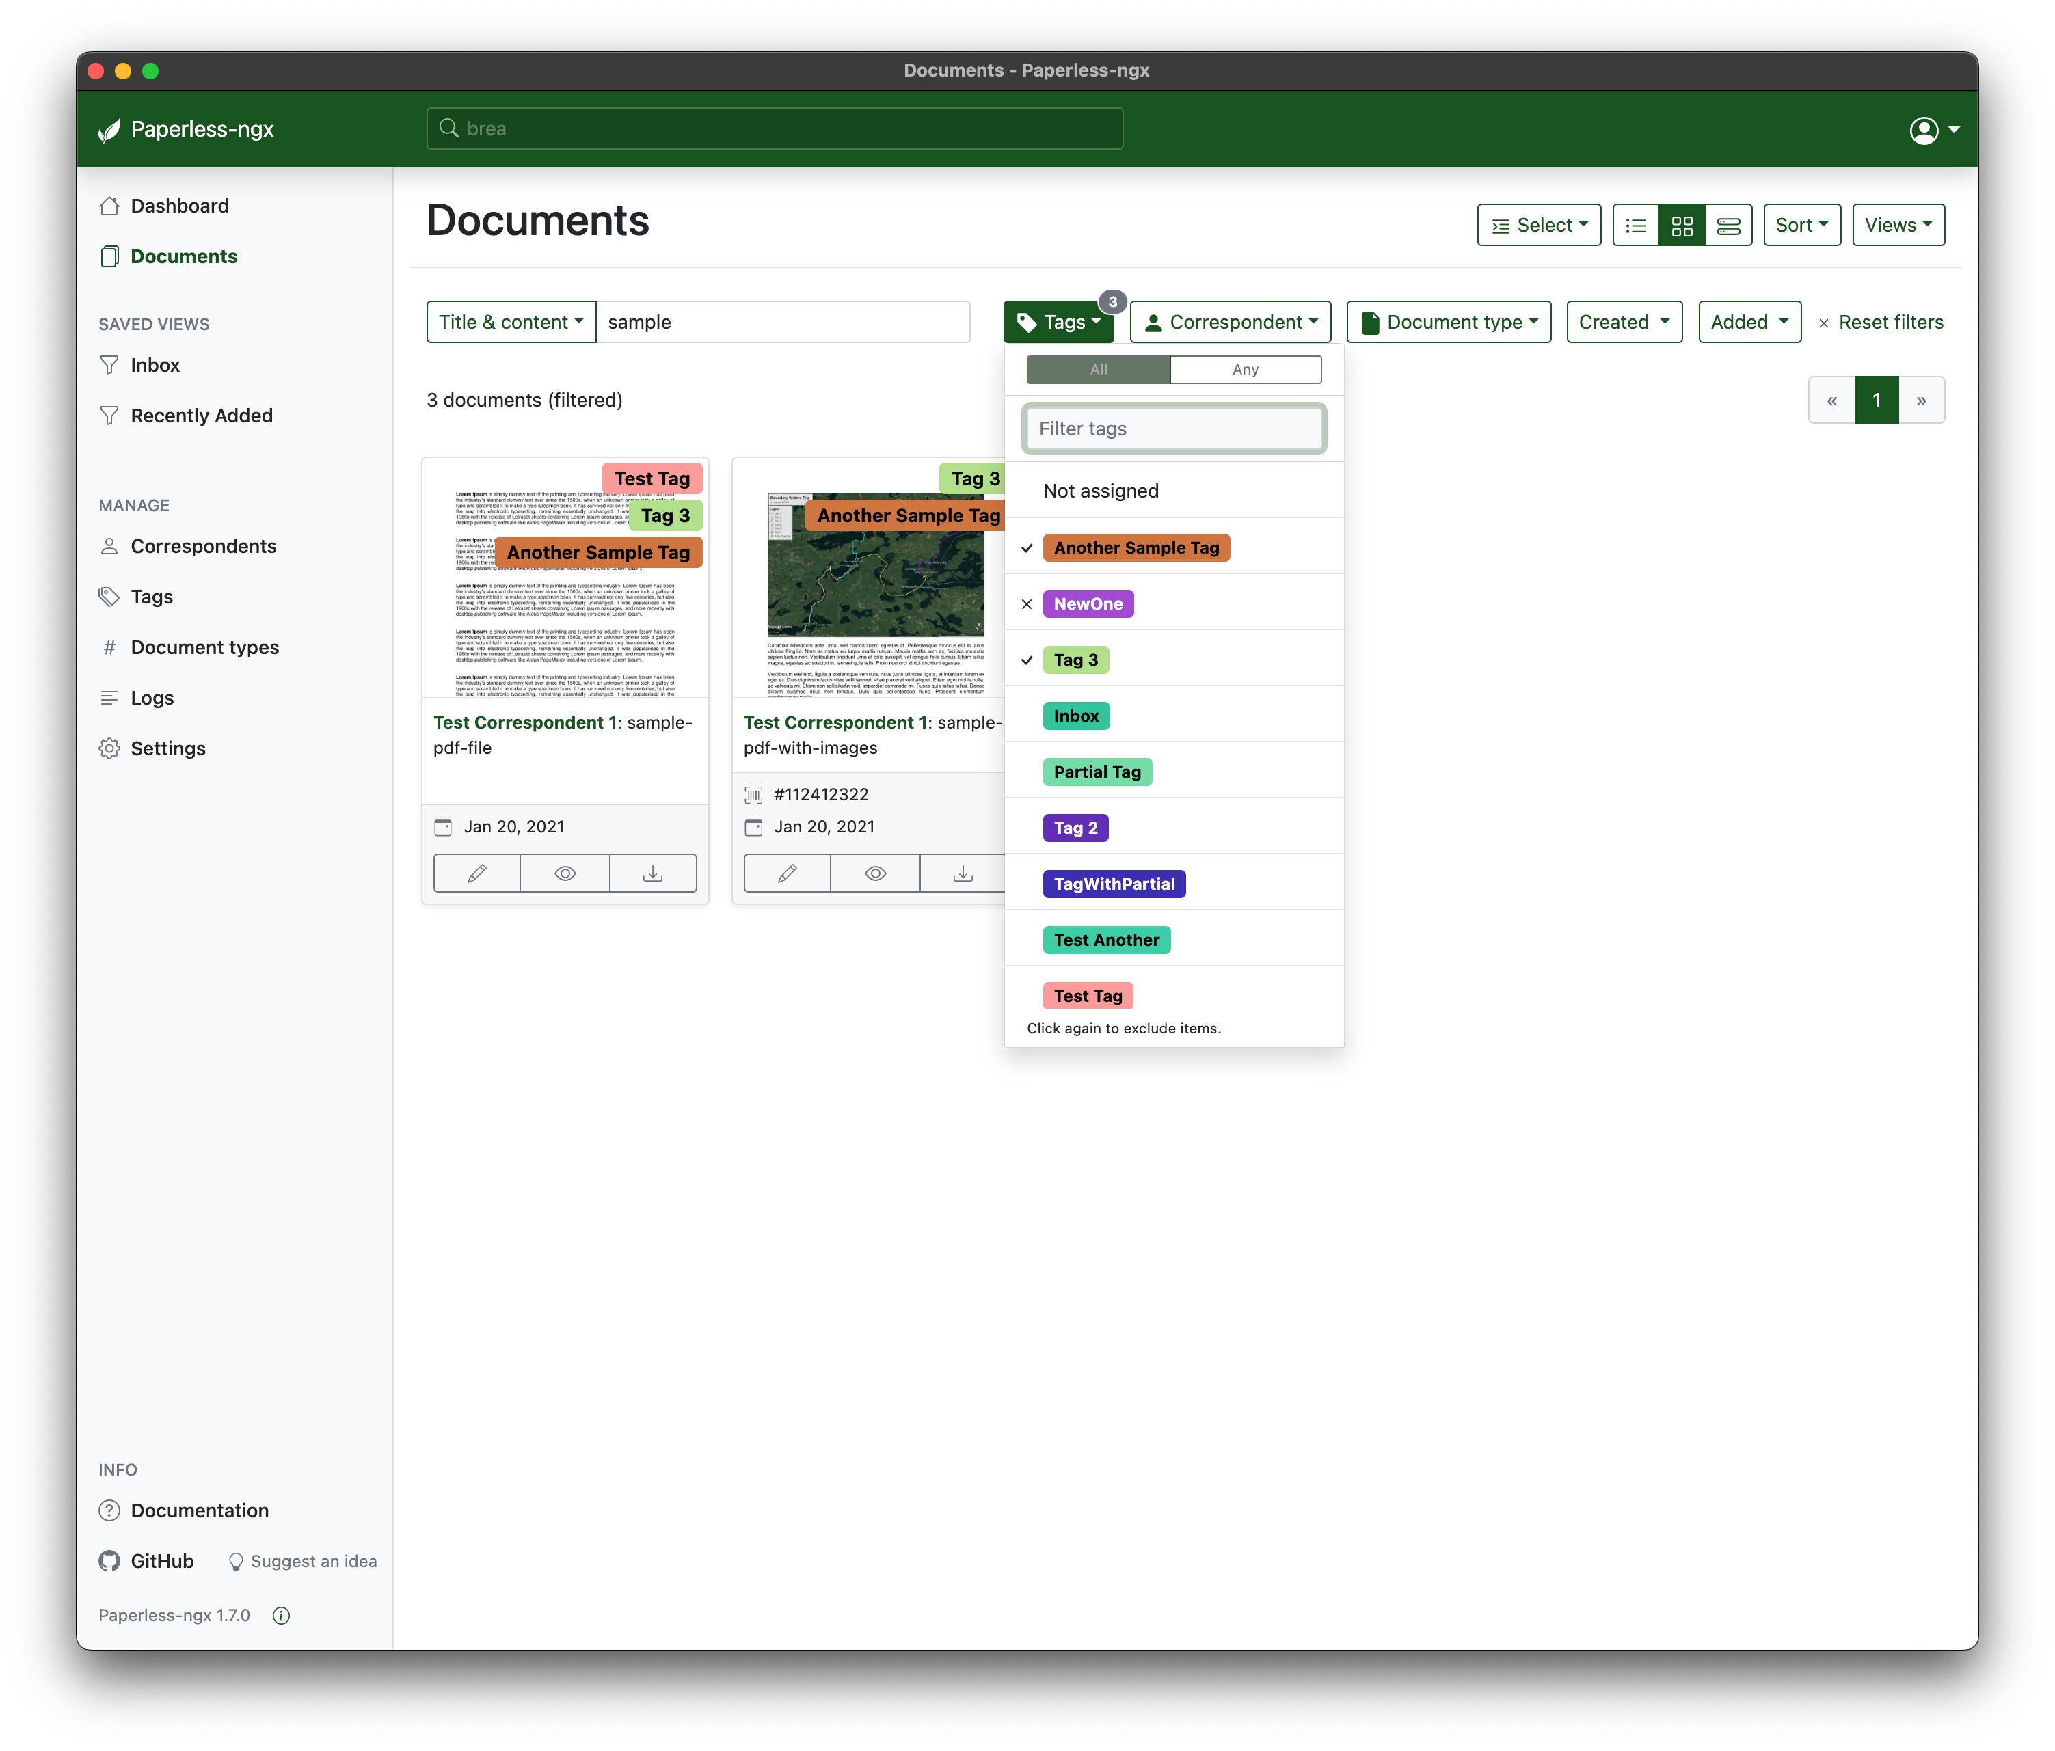This screenshot has height=1751, width=2055.
Task: Click the version info icon beside Paperless-ngx 1.7.0
Action: coord(282,1615)
